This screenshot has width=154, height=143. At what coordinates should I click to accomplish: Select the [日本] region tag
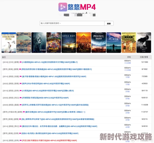(x=11, y=62)
